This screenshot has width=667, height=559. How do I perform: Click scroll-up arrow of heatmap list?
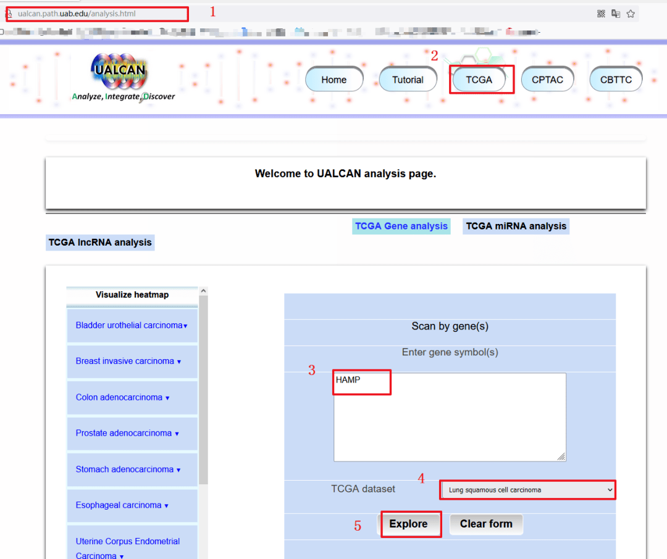203,291
